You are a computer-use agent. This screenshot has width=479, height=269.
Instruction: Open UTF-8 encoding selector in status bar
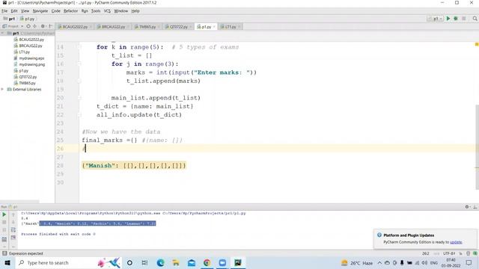pyautogui.click(x=449, y=253)
